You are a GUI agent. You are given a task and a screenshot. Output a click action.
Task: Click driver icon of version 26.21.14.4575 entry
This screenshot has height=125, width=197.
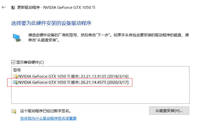(x=15, y=82)
